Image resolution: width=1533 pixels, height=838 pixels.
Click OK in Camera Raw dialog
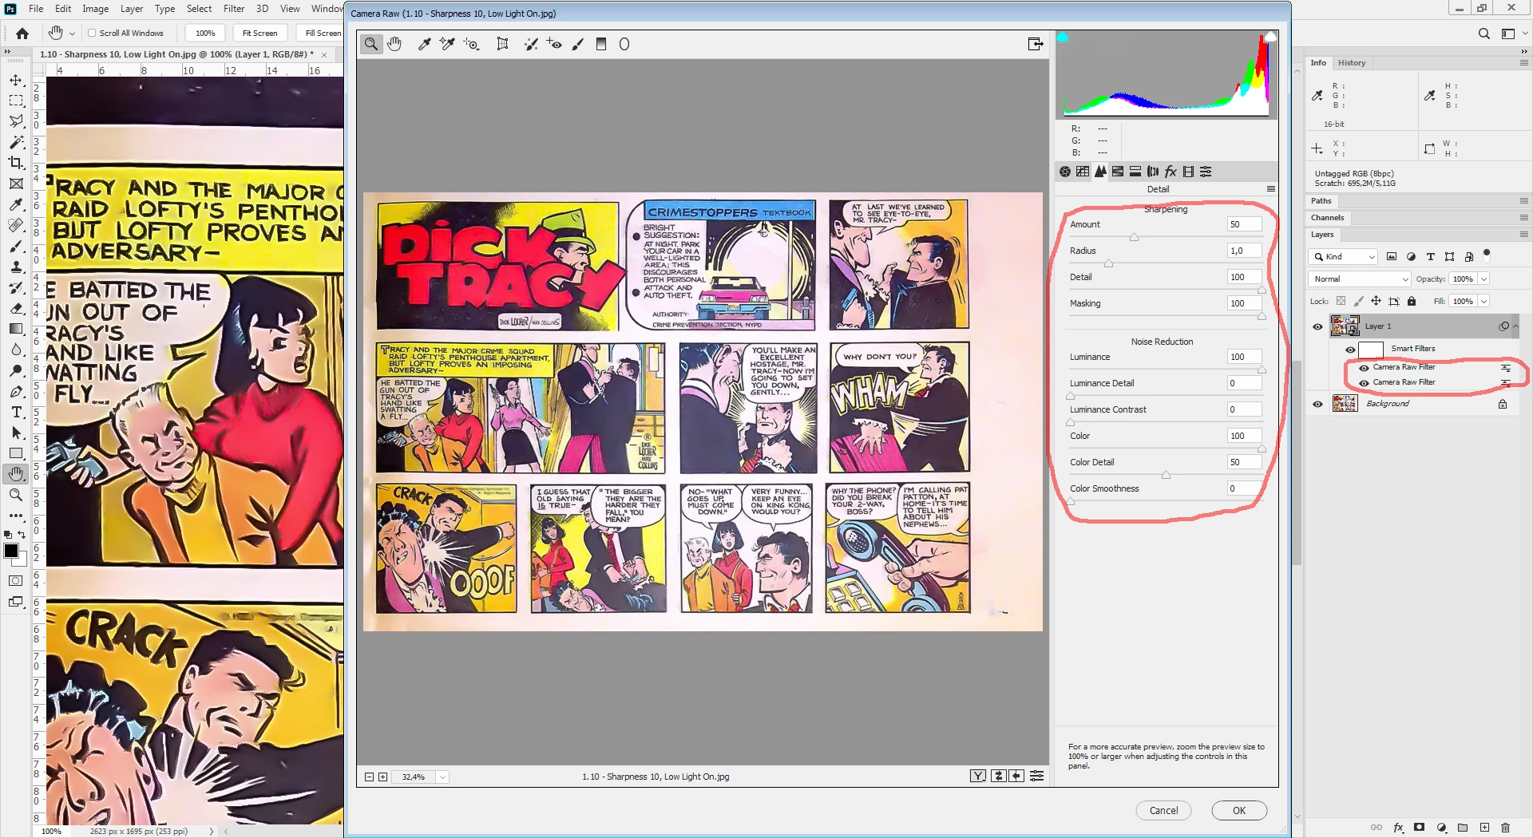coord(1238,810)
